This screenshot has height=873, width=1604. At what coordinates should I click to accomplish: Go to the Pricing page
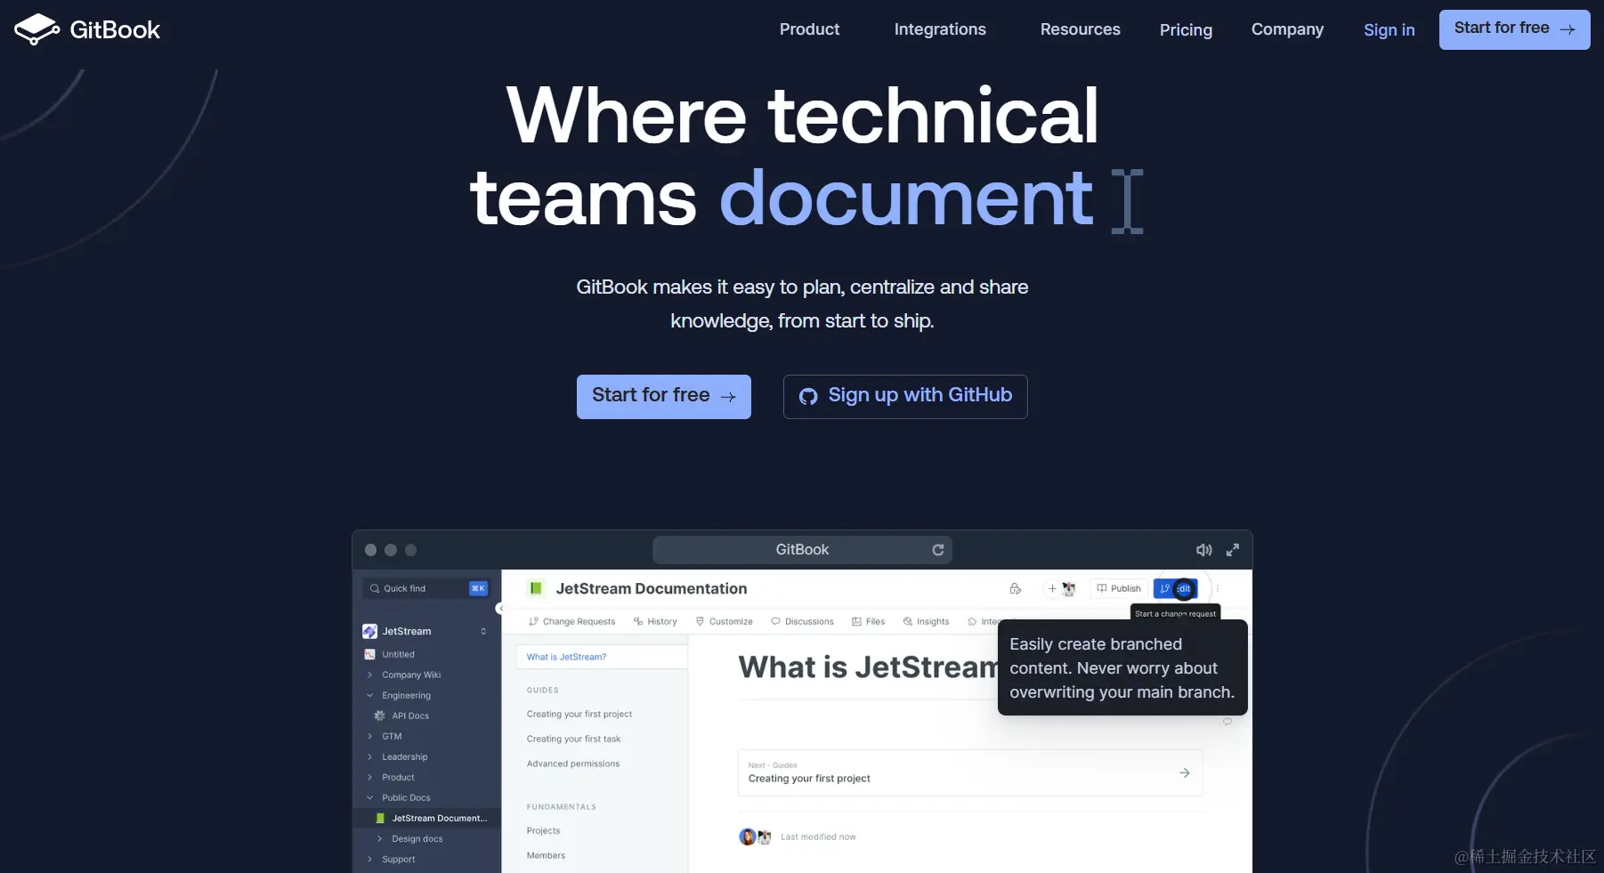[x=1186, y=30]
